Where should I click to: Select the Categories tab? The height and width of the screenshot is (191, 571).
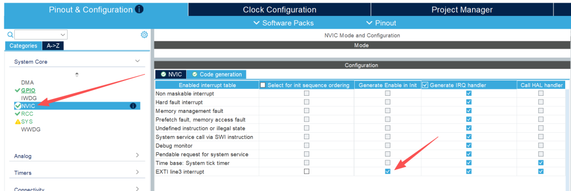point(23,46)
